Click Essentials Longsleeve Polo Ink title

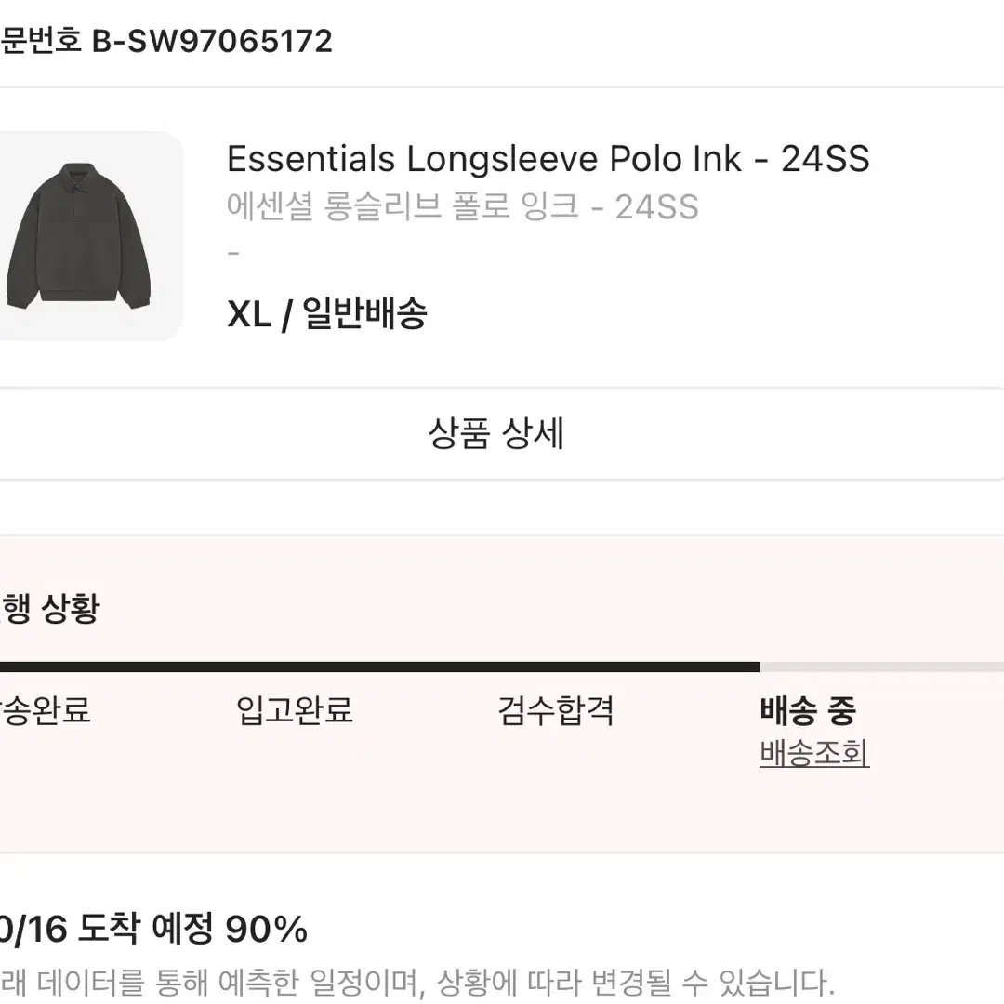tap(484, 159)
